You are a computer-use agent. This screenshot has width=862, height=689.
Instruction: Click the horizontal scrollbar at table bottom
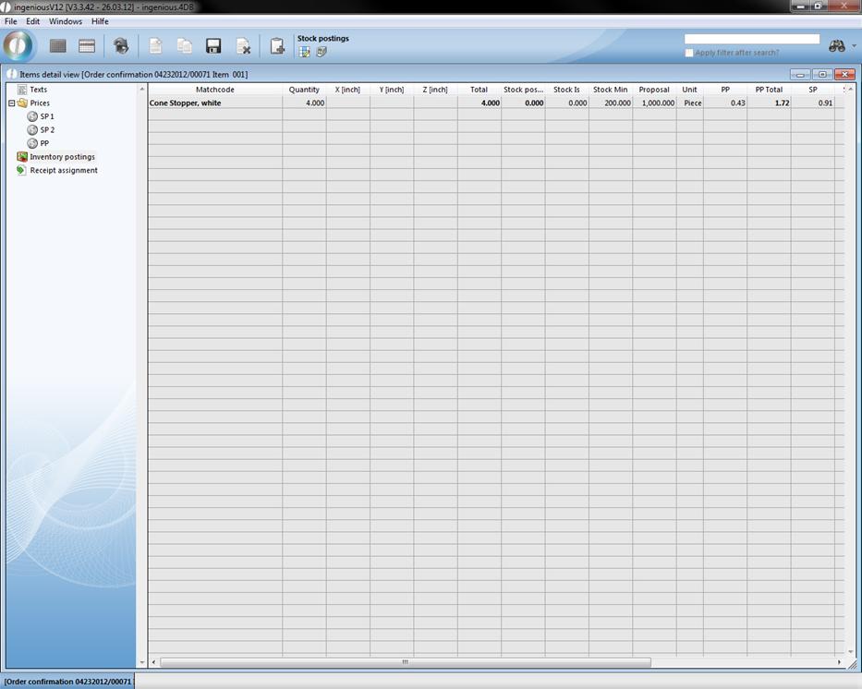(x=405, y=662)
